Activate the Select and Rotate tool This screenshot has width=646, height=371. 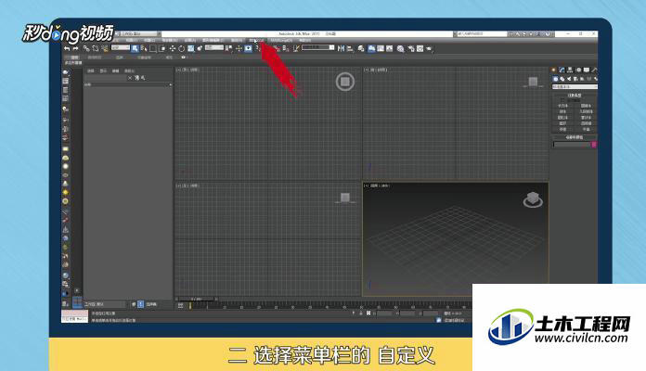coord(181,48)
